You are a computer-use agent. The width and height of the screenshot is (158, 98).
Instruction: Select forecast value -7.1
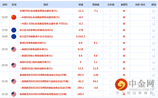96,11
